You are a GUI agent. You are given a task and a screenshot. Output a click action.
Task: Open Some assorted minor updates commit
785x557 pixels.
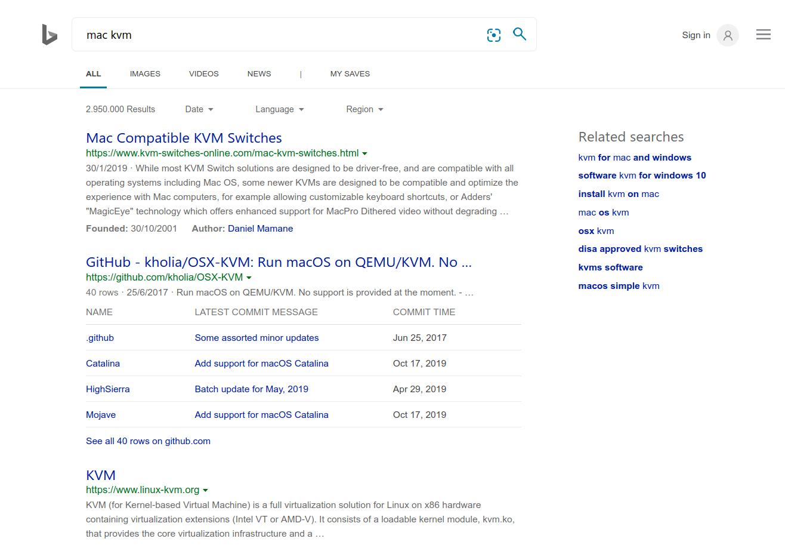point(256,338)
